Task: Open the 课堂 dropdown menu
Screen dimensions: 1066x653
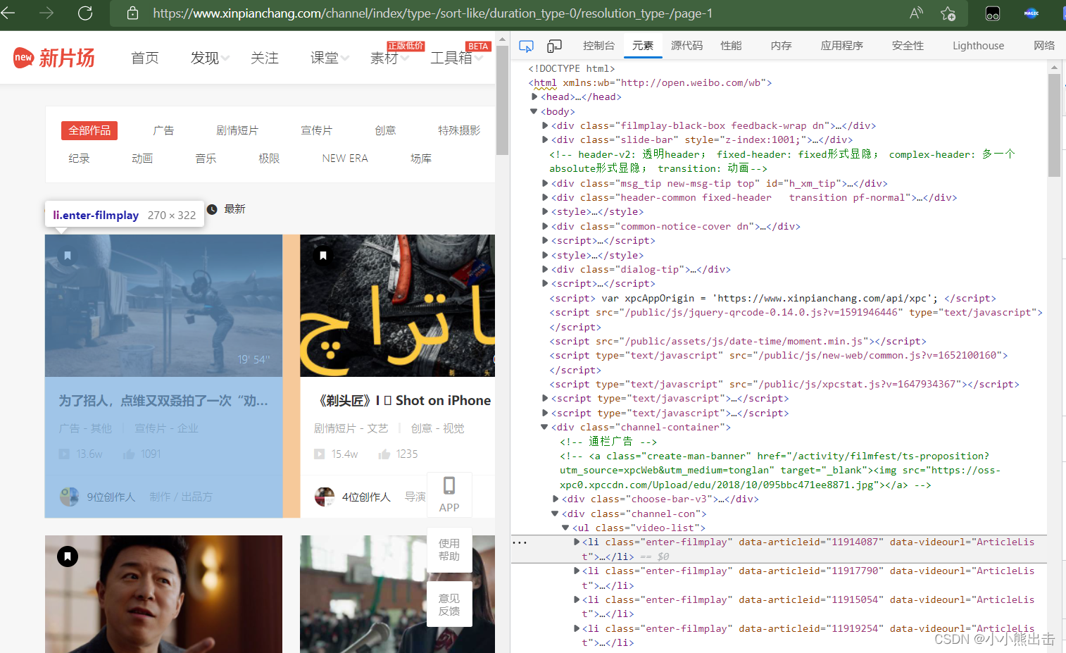Action: pos(330,58)
